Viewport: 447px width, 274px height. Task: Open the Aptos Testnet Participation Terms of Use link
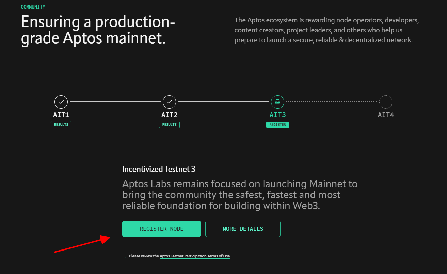195,256
